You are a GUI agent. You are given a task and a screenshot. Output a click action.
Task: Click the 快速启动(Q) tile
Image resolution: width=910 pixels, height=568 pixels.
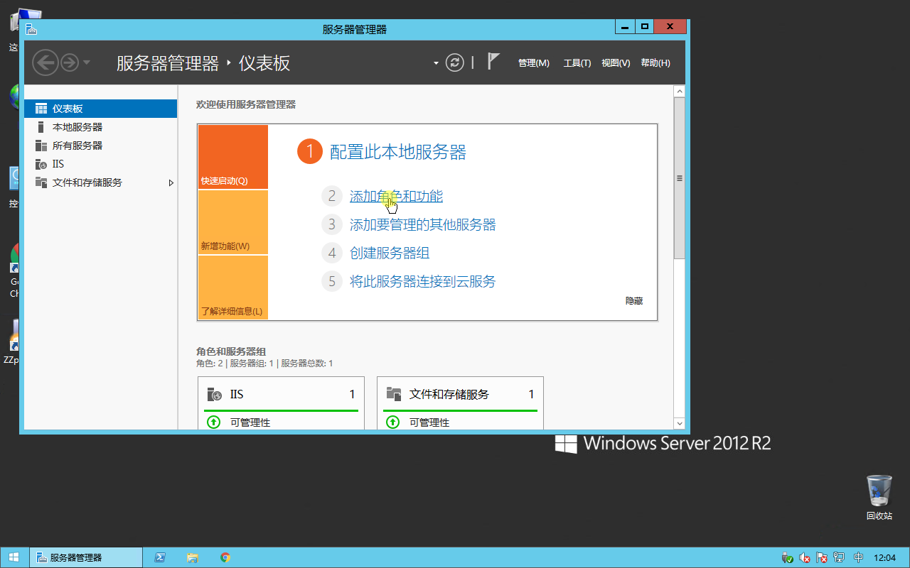pos(233,157)
